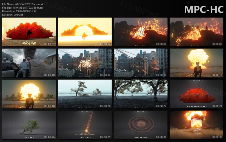The height and width of the screenshot is (142, 226).
Task: Click the SHOCKWAVES caption label
Action: [141, 138]
